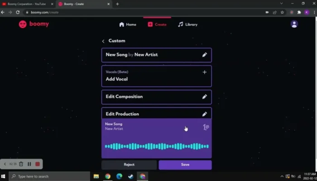317x181 pixels.
Task: Click the New Song by New Artist title
Action: (x=132, y=55)
